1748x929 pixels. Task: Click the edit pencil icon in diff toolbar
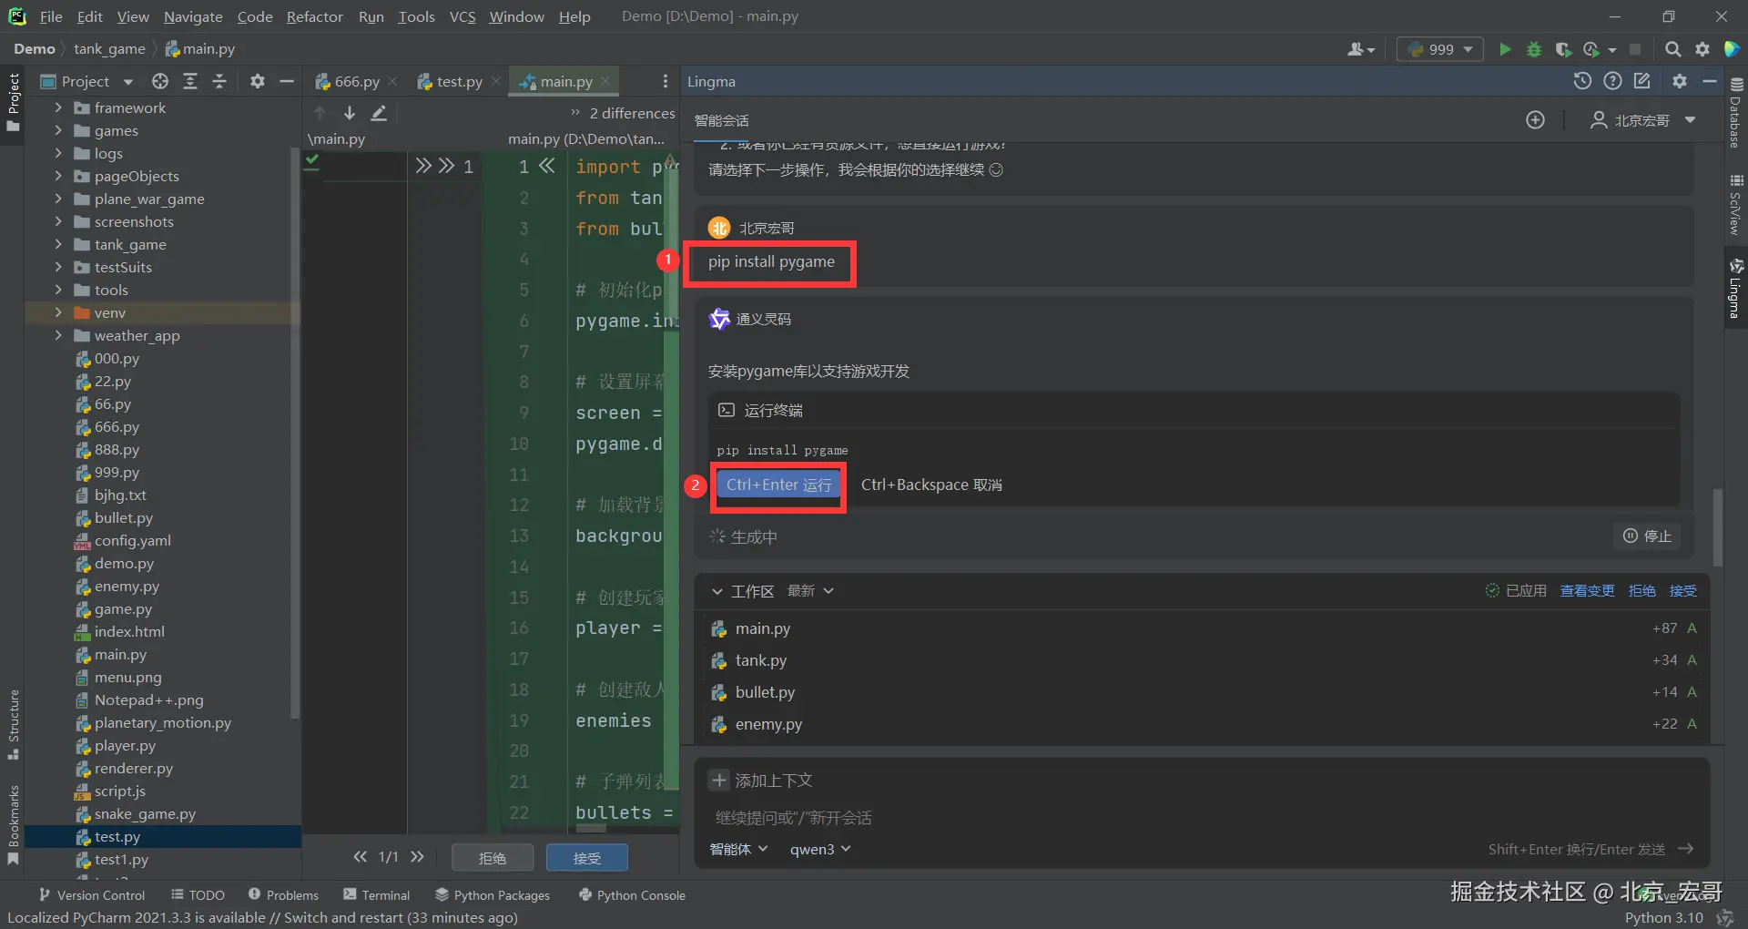pyautogui.click(x=379, y=113)
